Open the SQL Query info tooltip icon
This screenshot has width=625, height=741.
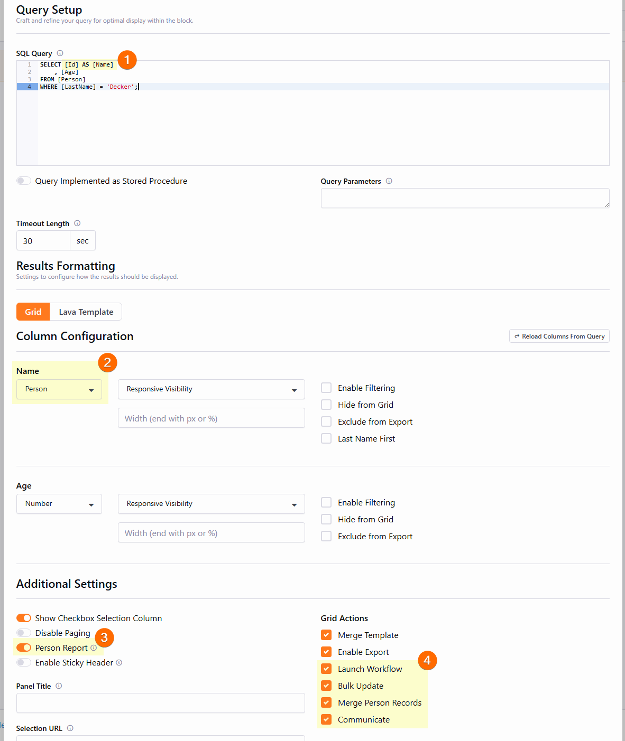[x=60, y=53]
